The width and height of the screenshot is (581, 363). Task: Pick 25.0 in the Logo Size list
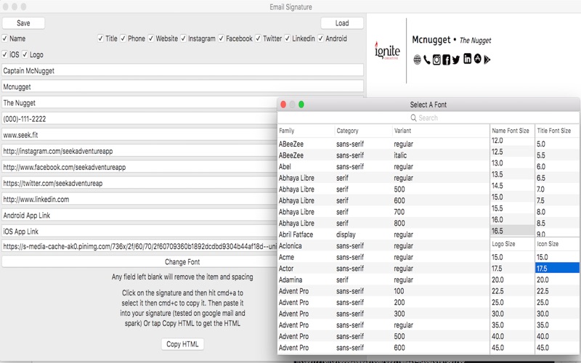point(498,302)
